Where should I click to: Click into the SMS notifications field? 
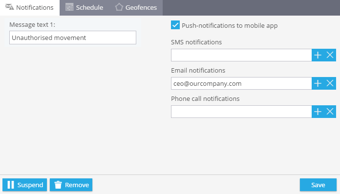[241, 55]
